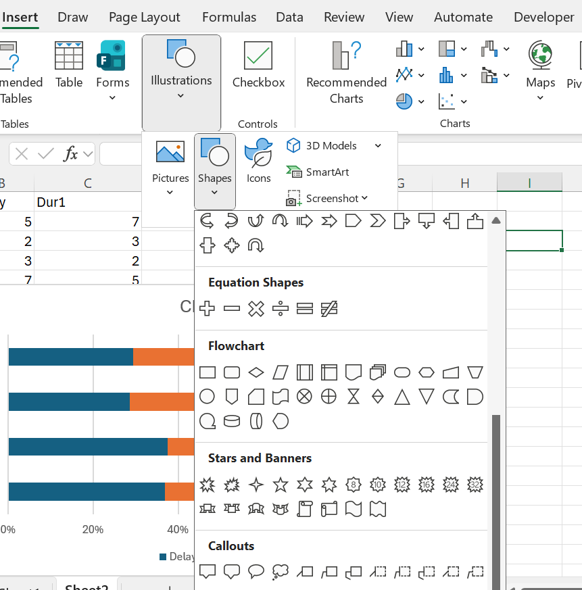Open the Data tab
Viewport: 582px width, 590px height.
[289, 17]
